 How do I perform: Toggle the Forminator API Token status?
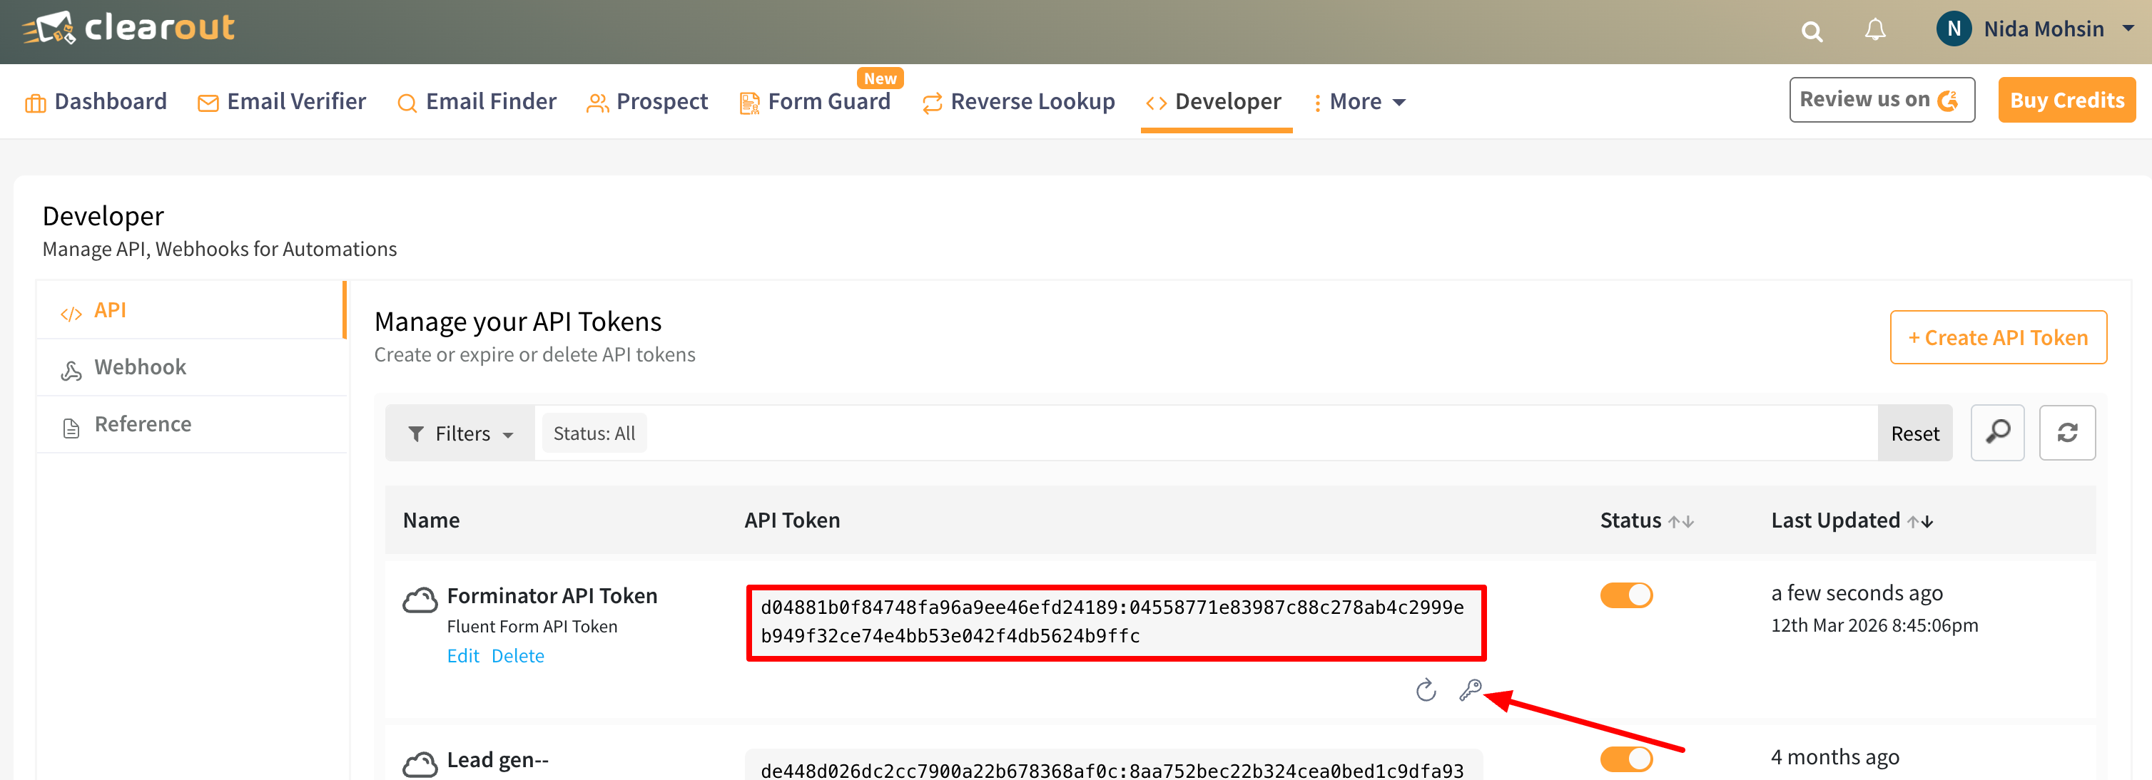coord(1625,595)
